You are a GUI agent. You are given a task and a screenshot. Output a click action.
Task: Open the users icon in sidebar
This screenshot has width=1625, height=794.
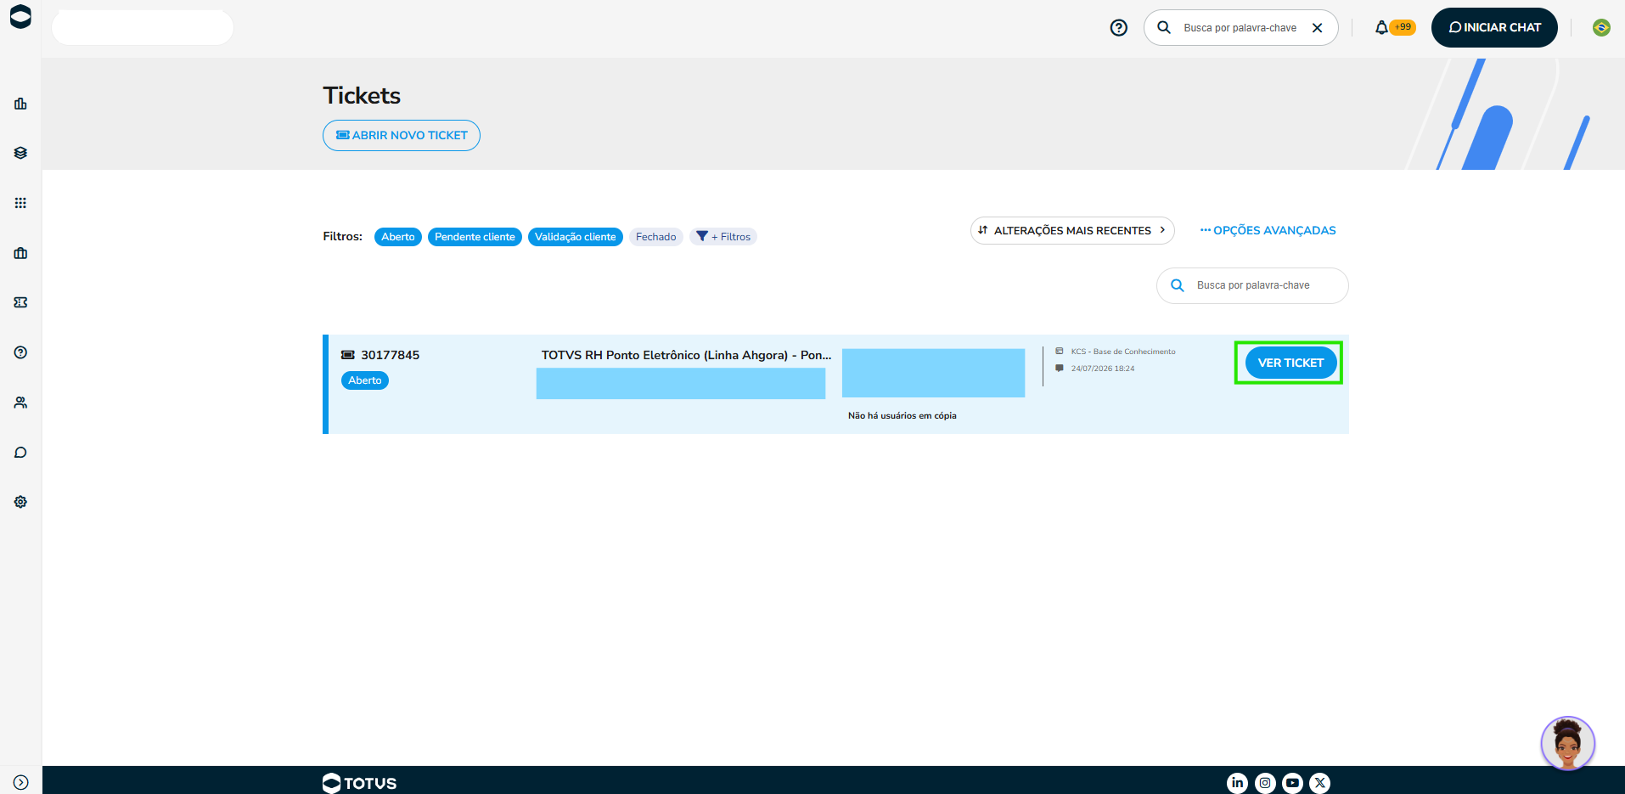point(20,403)
